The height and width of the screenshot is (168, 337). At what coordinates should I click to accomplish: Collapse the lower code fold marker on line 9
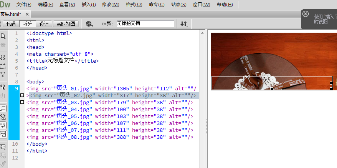click(22, 102)
